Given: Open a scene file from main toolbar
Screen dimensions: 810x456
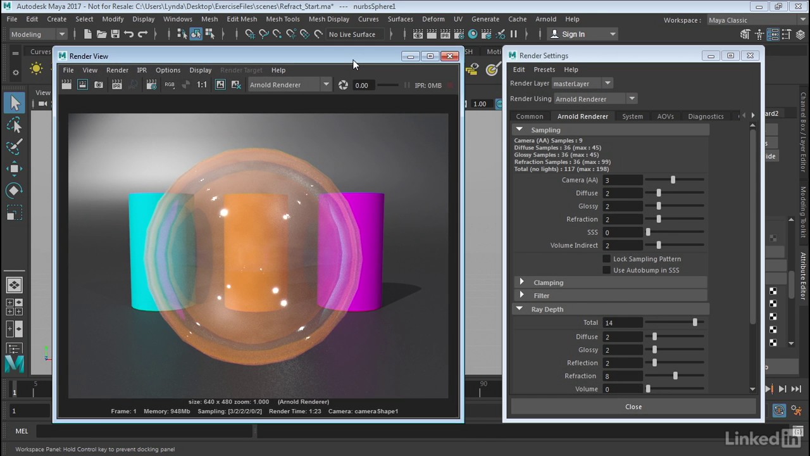Looking at the screenshot, I should tap(101, 34).
